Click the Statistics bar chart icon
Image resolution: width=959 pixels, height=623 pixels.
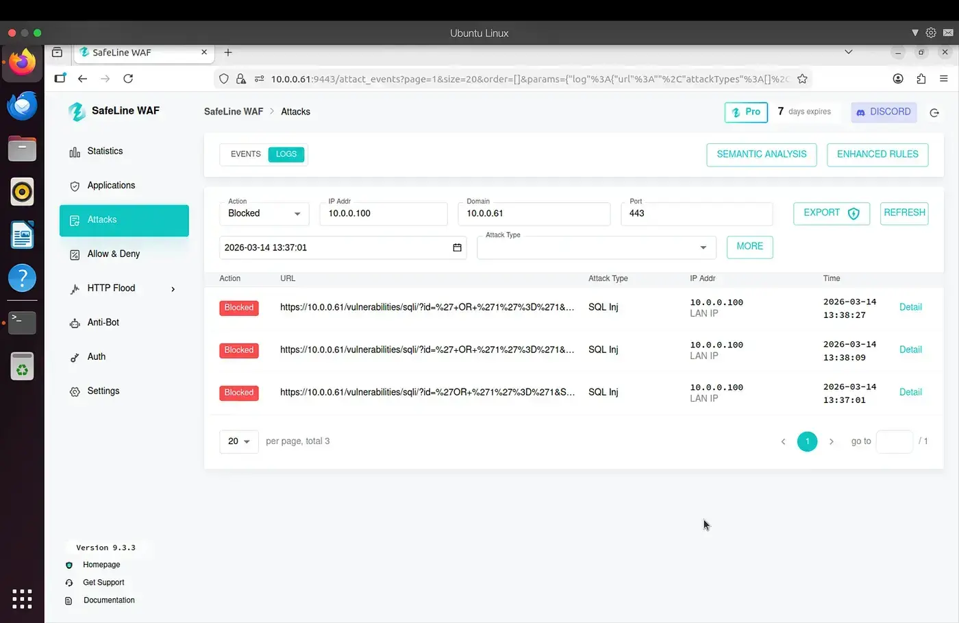click(x=75, y=152)
